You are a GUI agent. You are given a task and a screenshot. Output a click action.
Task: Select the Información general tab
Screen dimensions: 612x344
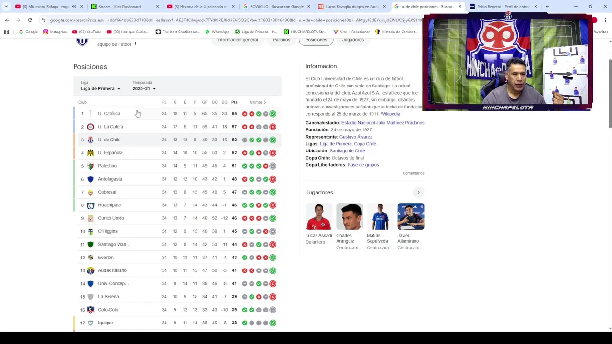[238, 40]
